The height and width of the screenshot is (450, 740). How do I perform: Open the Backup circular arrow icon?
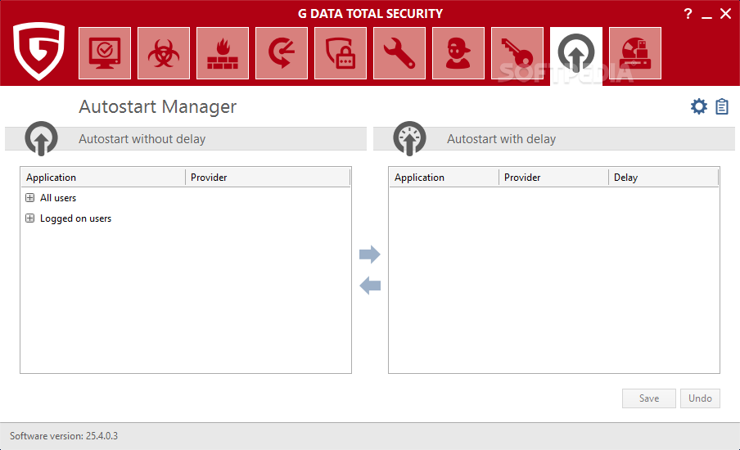pyautogui.click(x=282, y=53)
